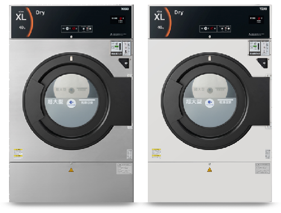This screenshot has width=281, height=213.
Task: Click the door handle of the white dryer
Action: click(261, 101)
